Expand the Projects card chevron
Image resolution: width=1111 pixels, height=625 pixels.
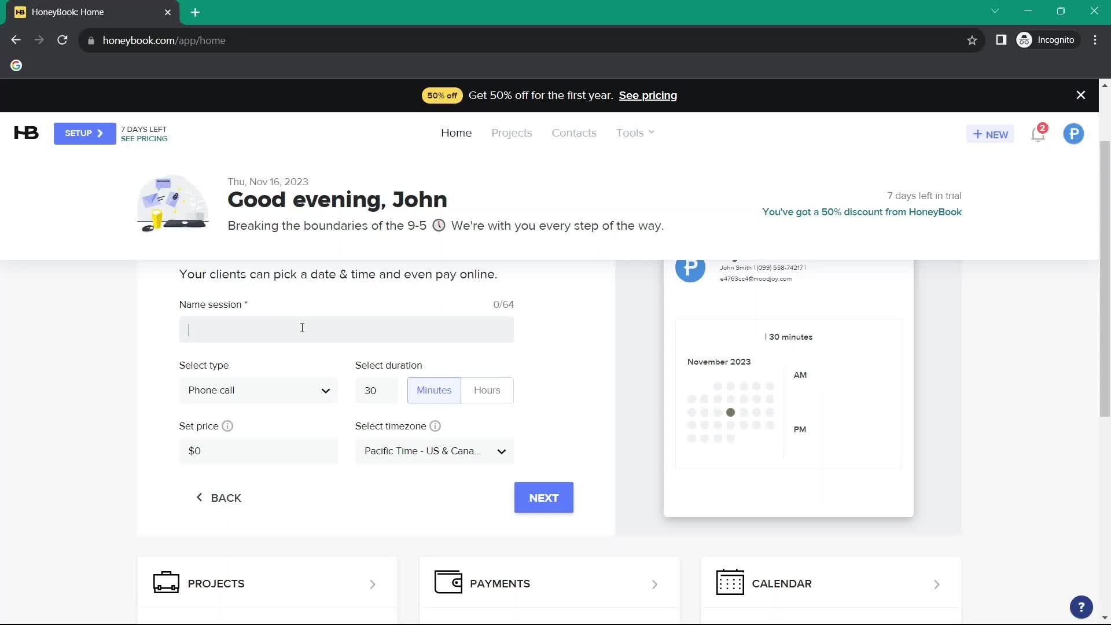[373, 584]
